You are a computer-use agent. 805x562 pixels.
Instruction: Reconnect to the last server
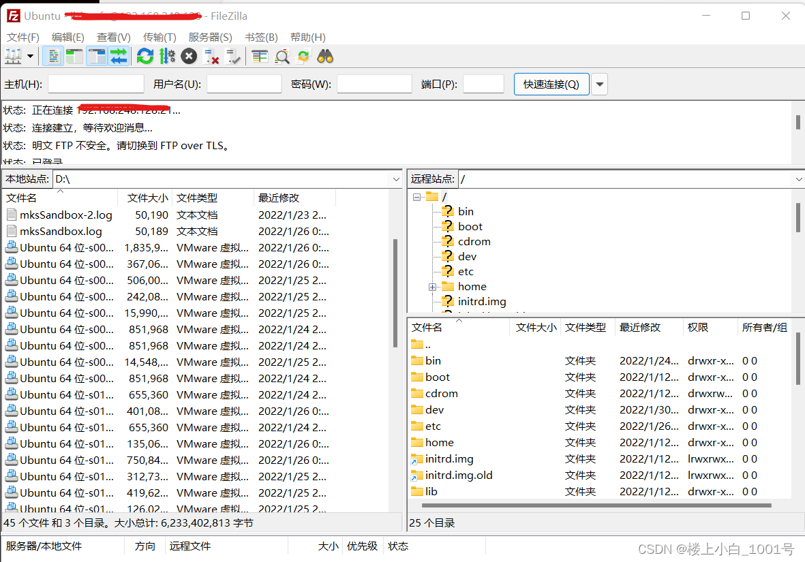point(232,56)
